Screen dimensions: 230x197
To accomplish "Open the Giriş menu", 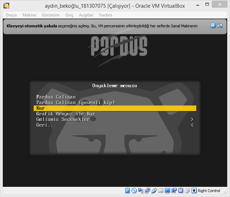I will pos(69,15).
